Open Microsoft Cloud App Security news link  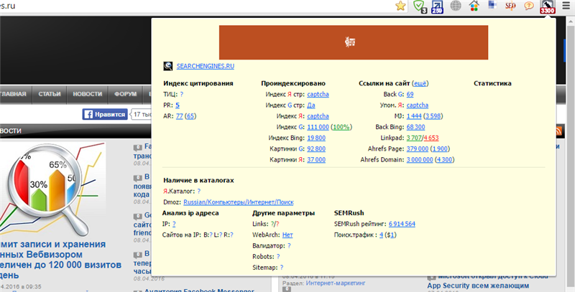(x=488, y=281)
